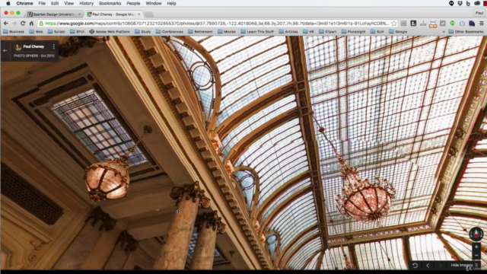
Task: Click the Hide imagery toggle
Action: coord(464,265)
